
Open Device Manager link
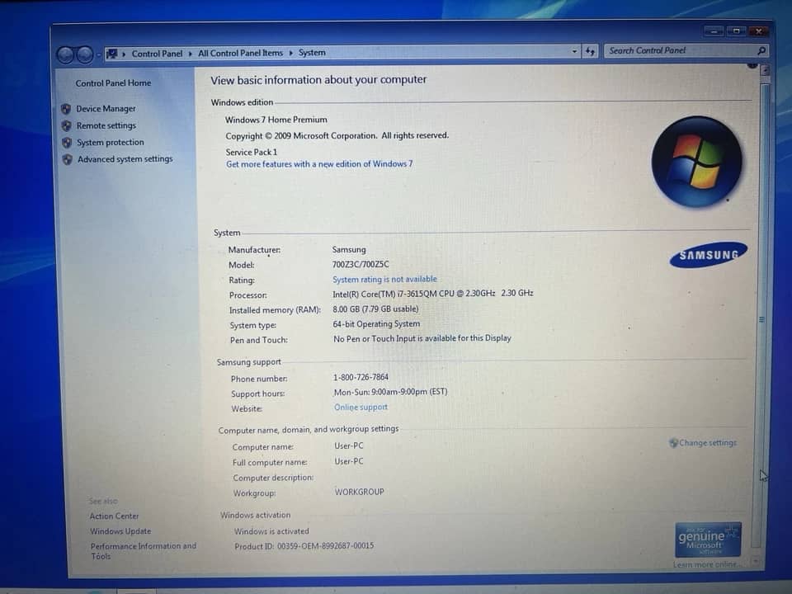click(106, 109)
